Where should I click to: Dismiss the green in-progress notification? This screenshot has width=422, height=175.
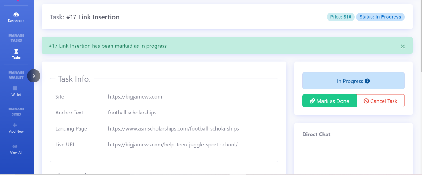[x=403, y=46]
